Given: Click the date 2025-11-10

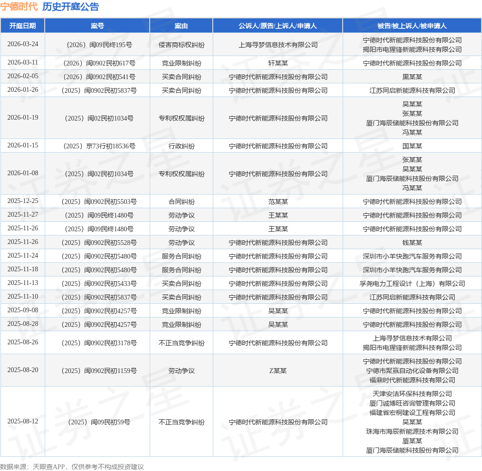Looking at the screenshot, I should point(23,296).
